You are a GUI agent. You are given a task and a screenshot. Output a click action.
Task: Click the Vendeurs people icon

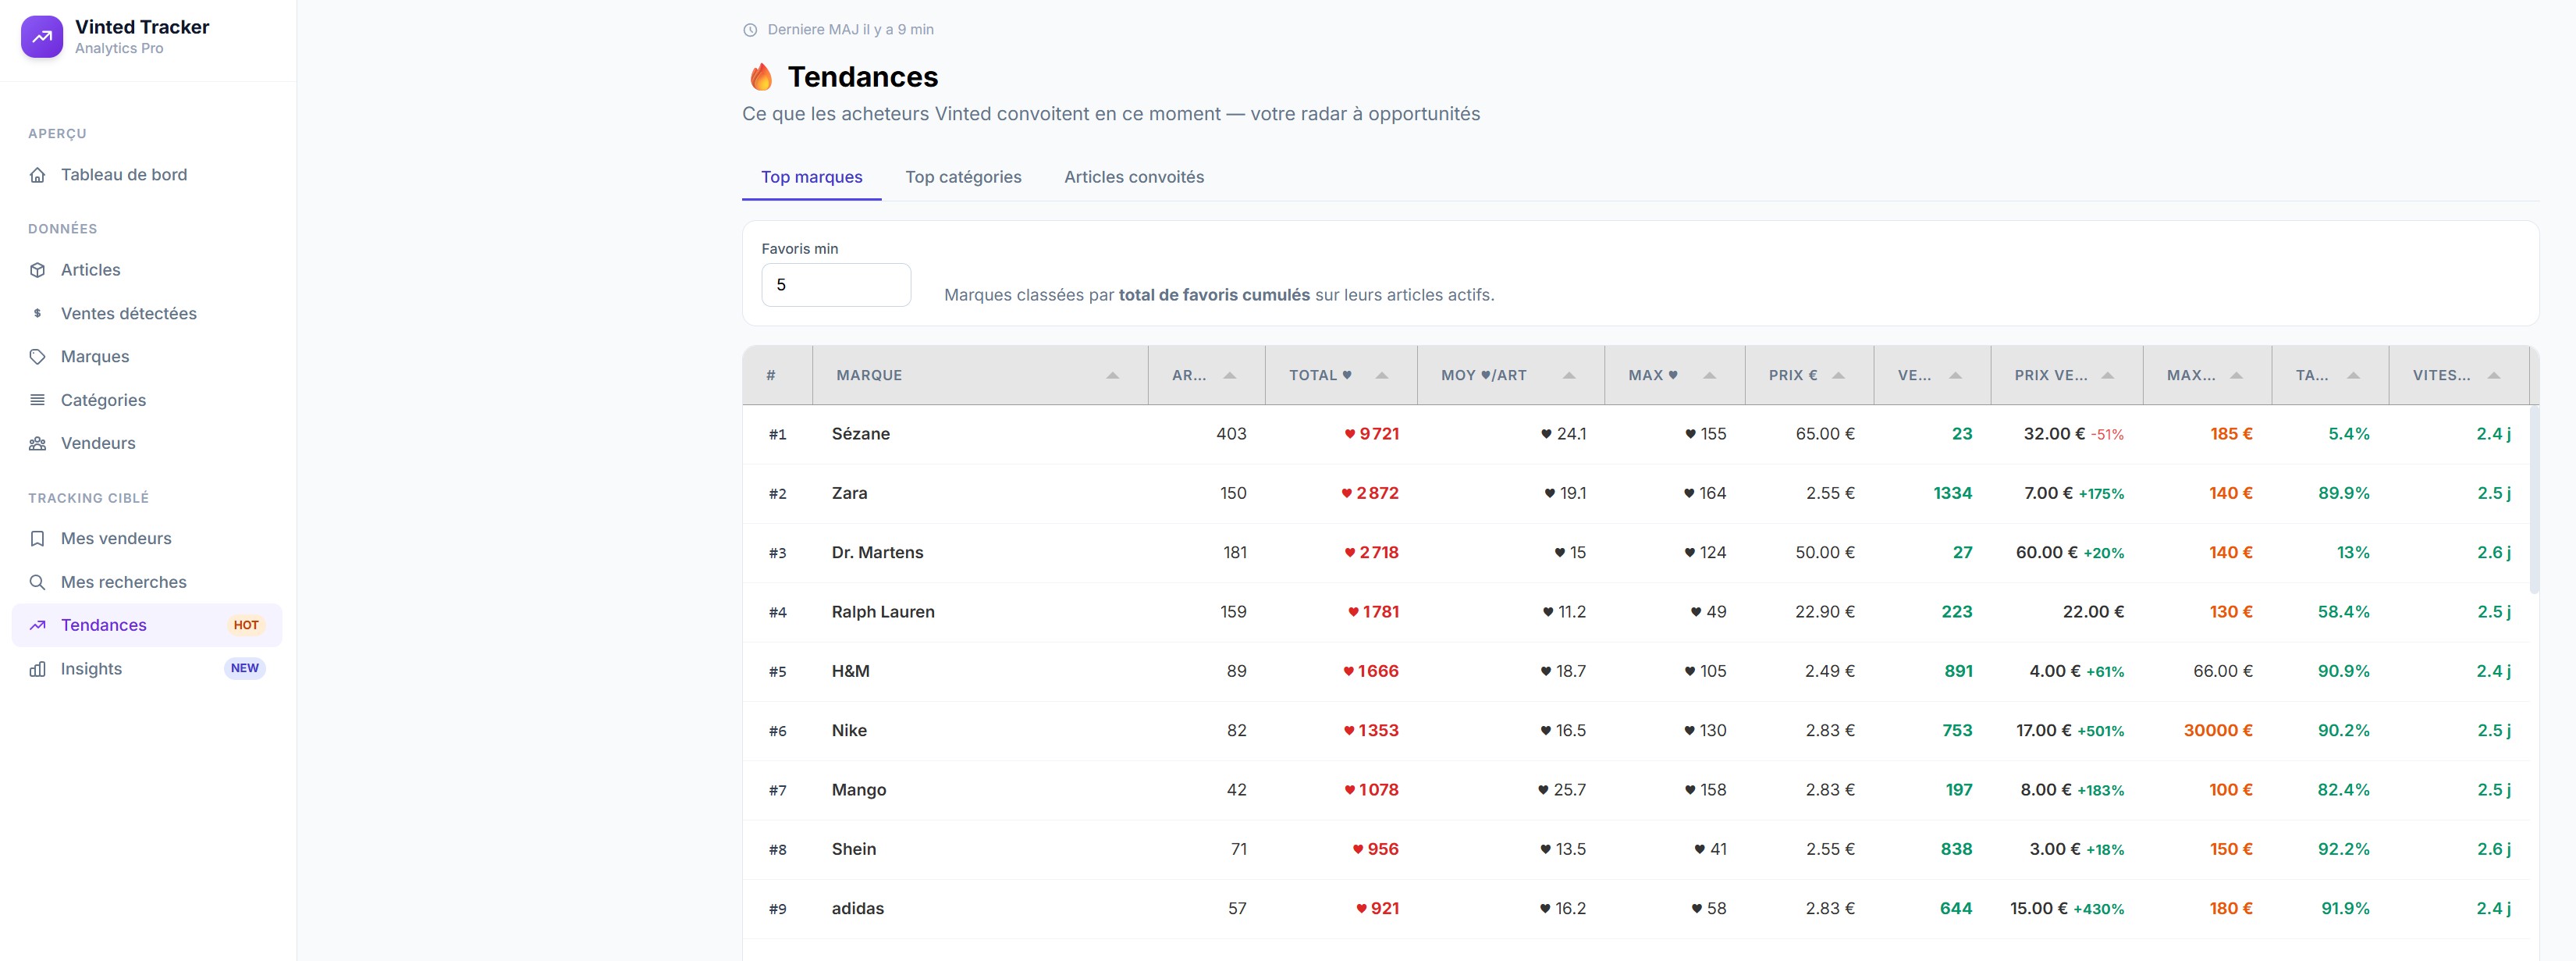[x=37, y=443]
